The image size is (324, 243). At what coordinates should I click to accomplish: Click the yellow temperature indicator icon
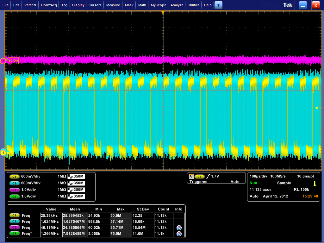click(315, 184)
